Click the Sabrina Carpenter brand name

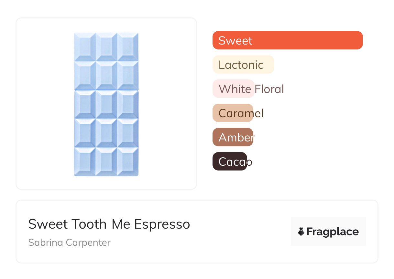[x=69, y=243]
